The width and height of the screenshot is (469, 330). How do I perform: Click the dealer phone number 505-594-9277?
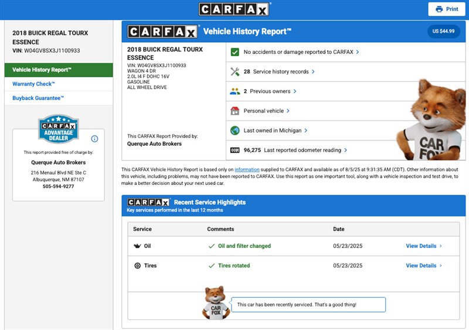(x=58, y=186)
